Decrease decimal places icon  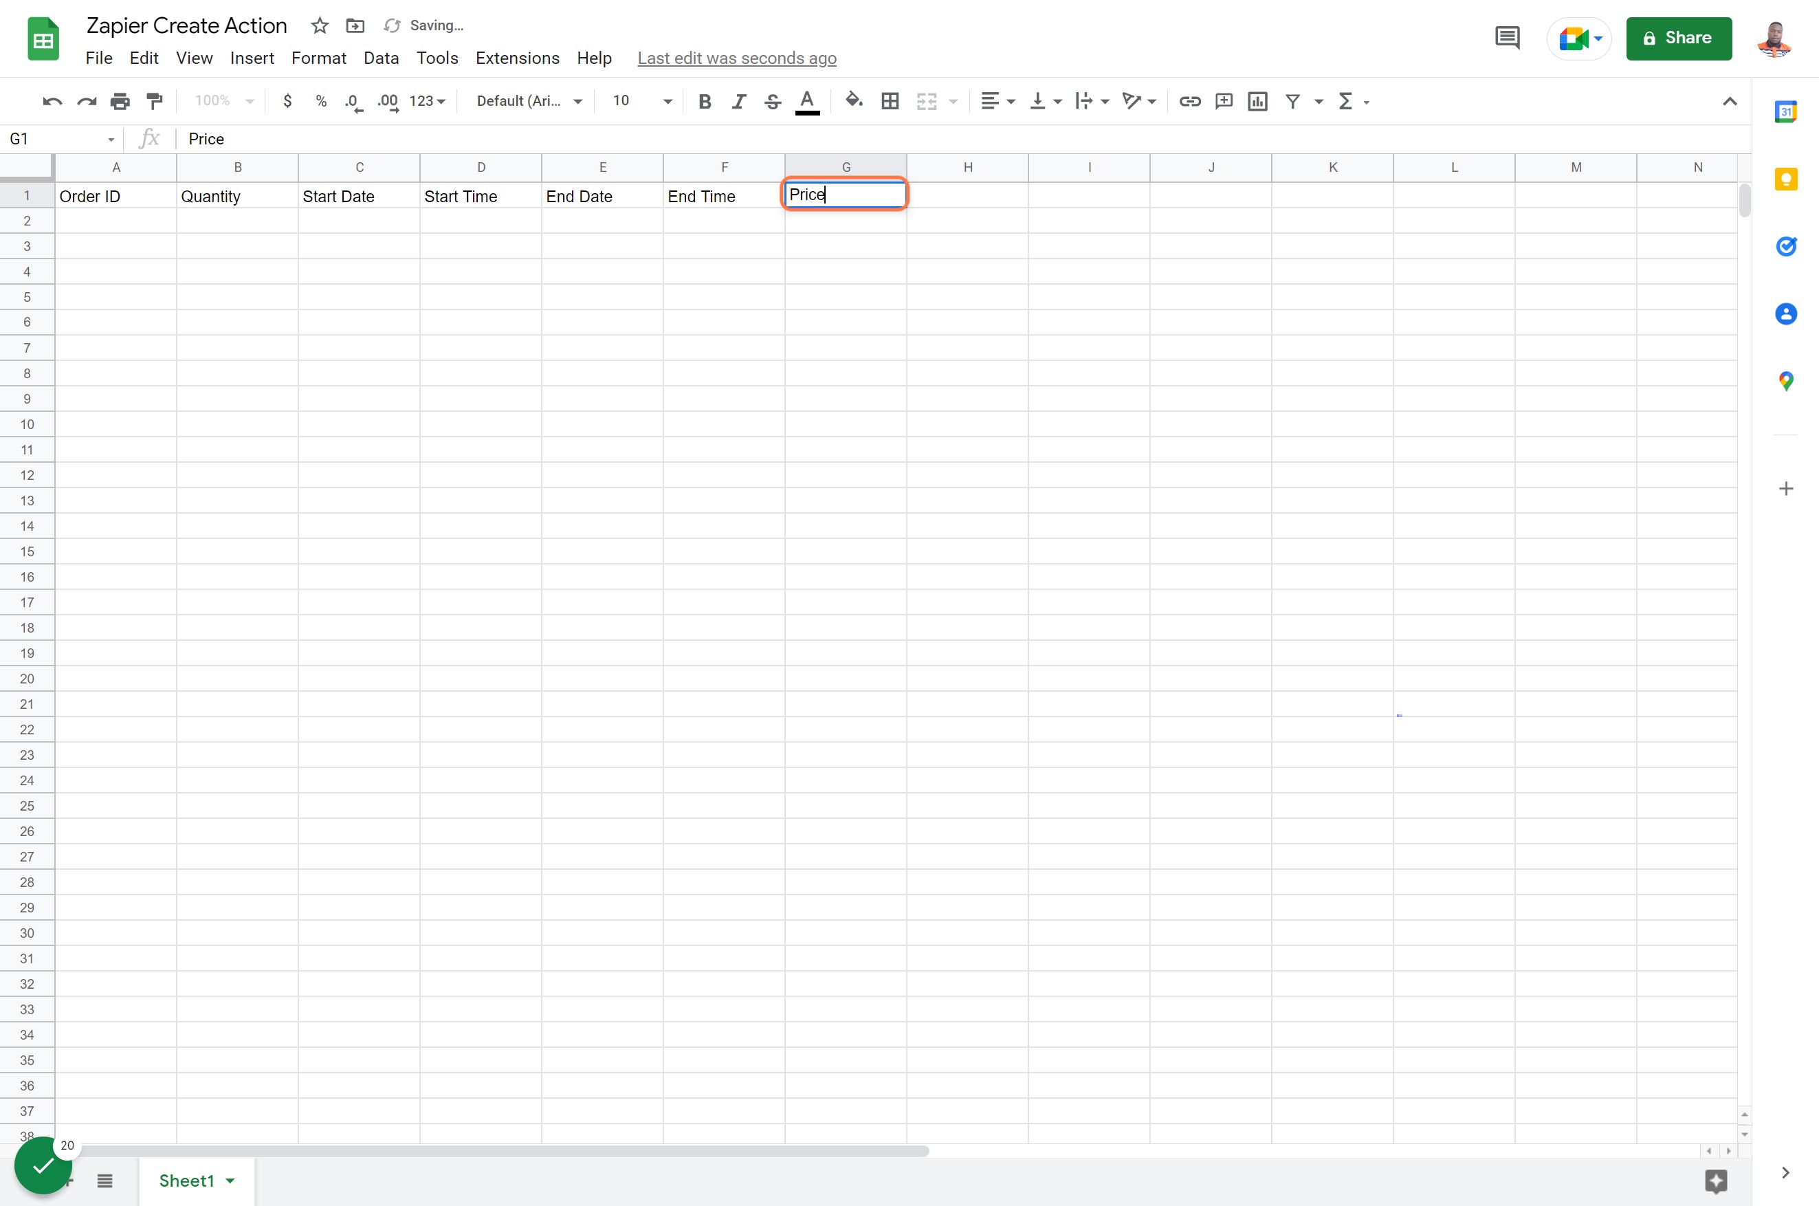[353, 102]
